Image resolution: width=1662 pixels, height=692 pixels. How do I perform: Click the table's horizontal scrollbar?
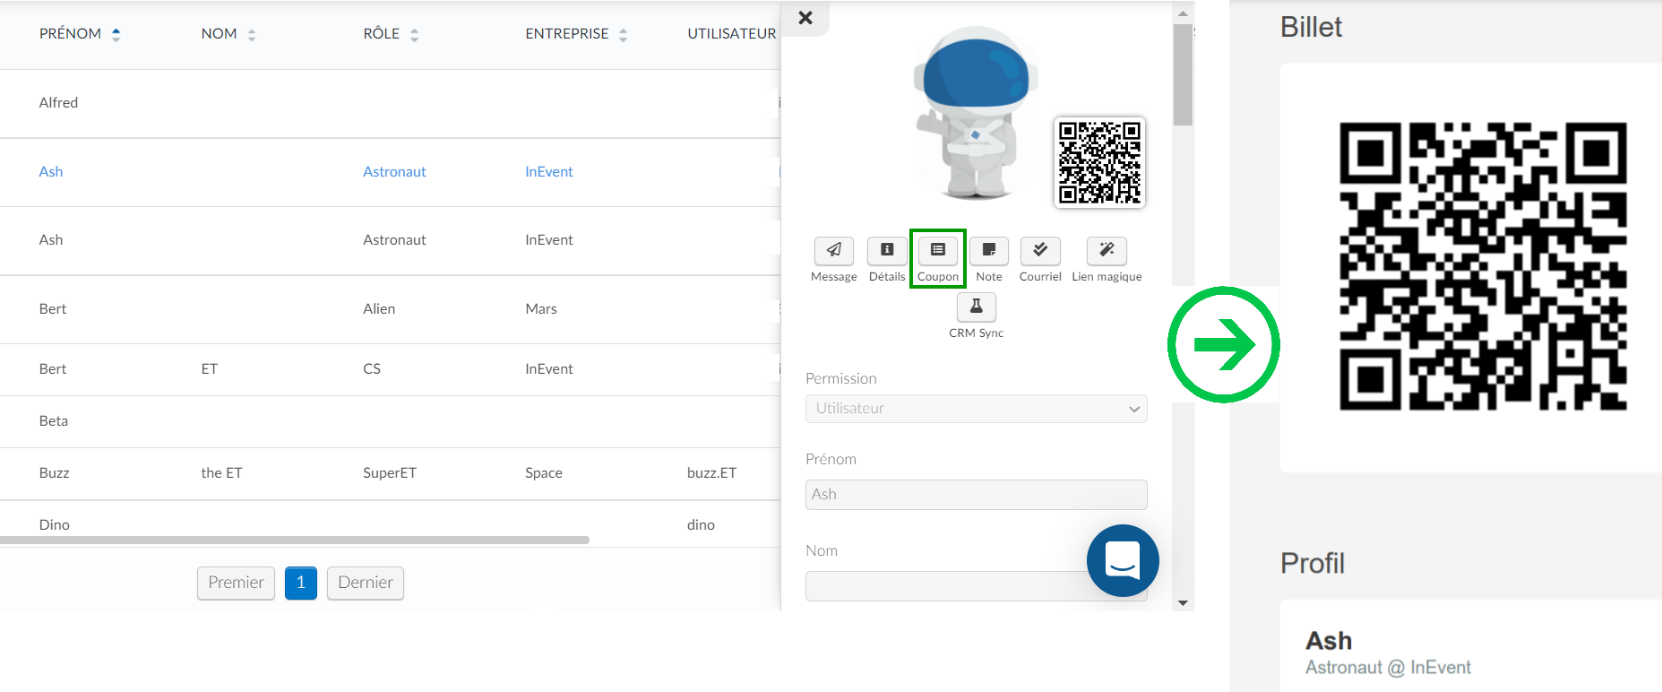295,540
